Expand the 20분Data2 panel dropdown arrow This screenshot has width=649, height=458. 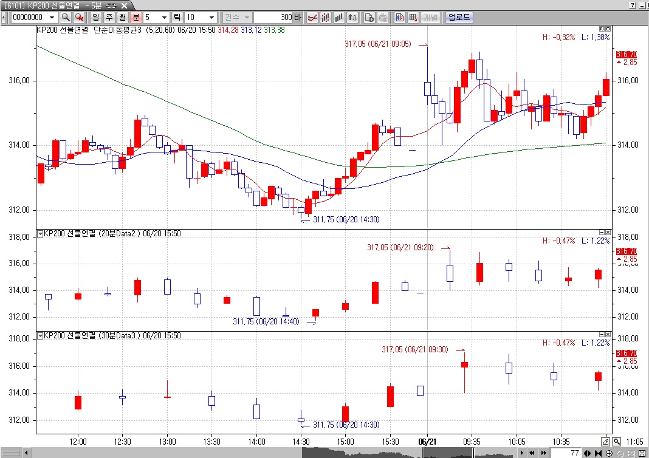(x=40, y=233)
